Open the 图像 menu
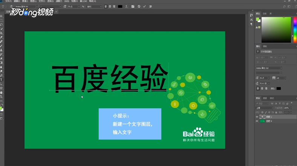 coord(25,1)
